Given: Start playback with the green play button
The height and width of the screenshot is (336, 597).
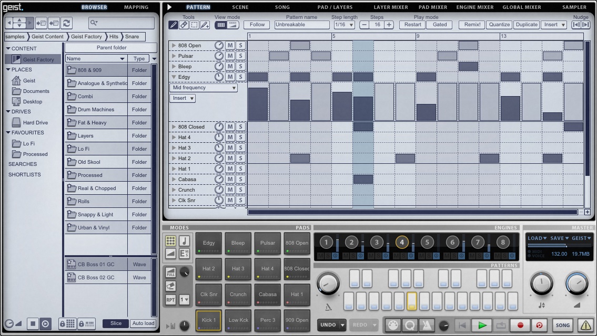Looking at the screenshot, I should 482,325.
